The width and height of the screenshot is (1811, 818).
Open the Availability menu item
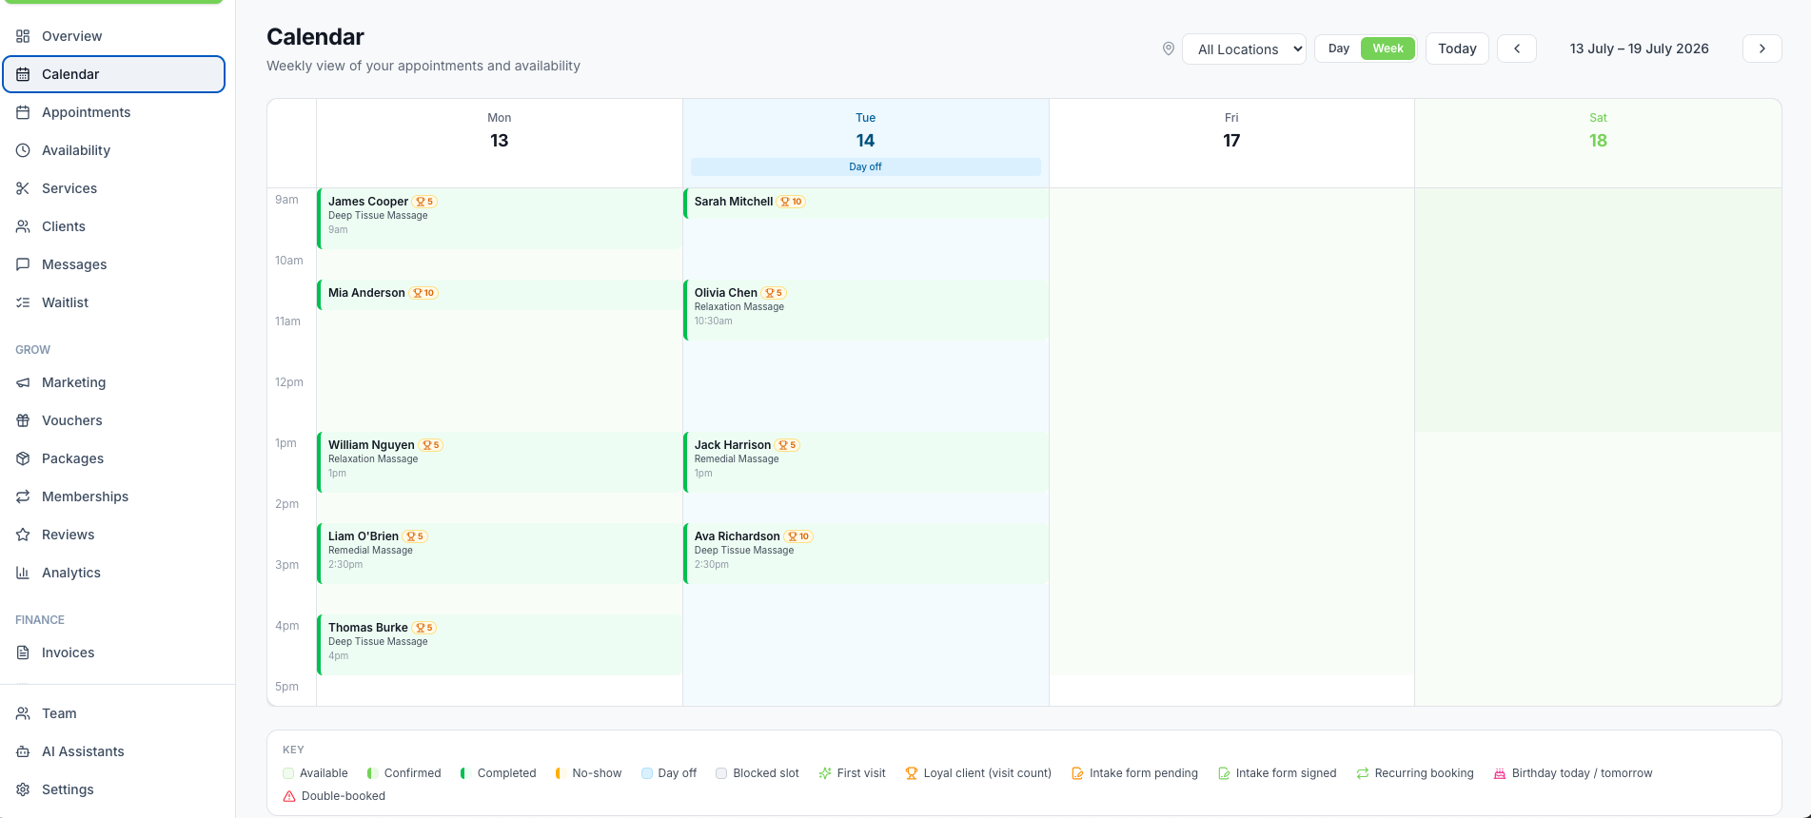coord(114,150)
